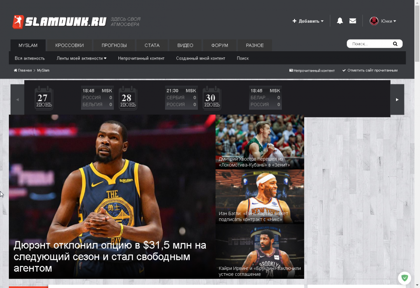
Task: Open the Dmitry Khvostov news thumbnail
Action: pos(260,142)
